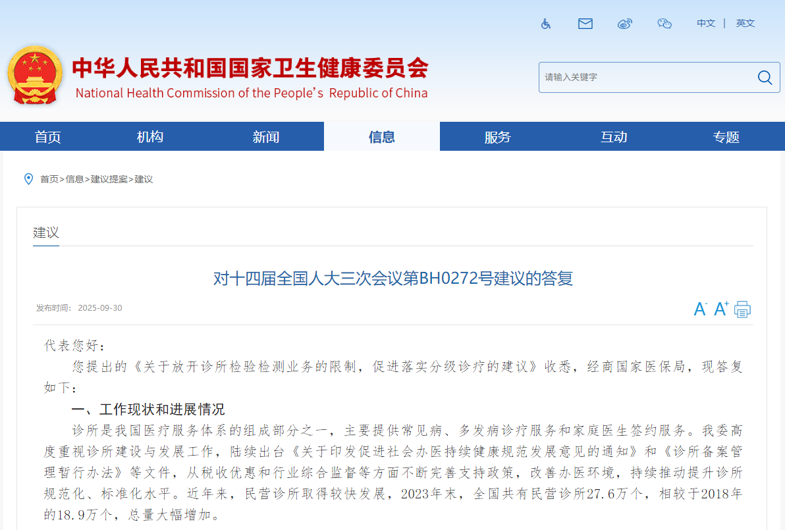The height and width of the screenshot is (530, 785).
Task: Click the 中文 language link
Action: 705,23
